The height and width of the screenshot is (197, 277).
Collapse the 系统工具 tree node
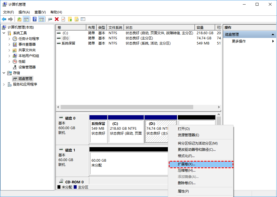[4, 33]
